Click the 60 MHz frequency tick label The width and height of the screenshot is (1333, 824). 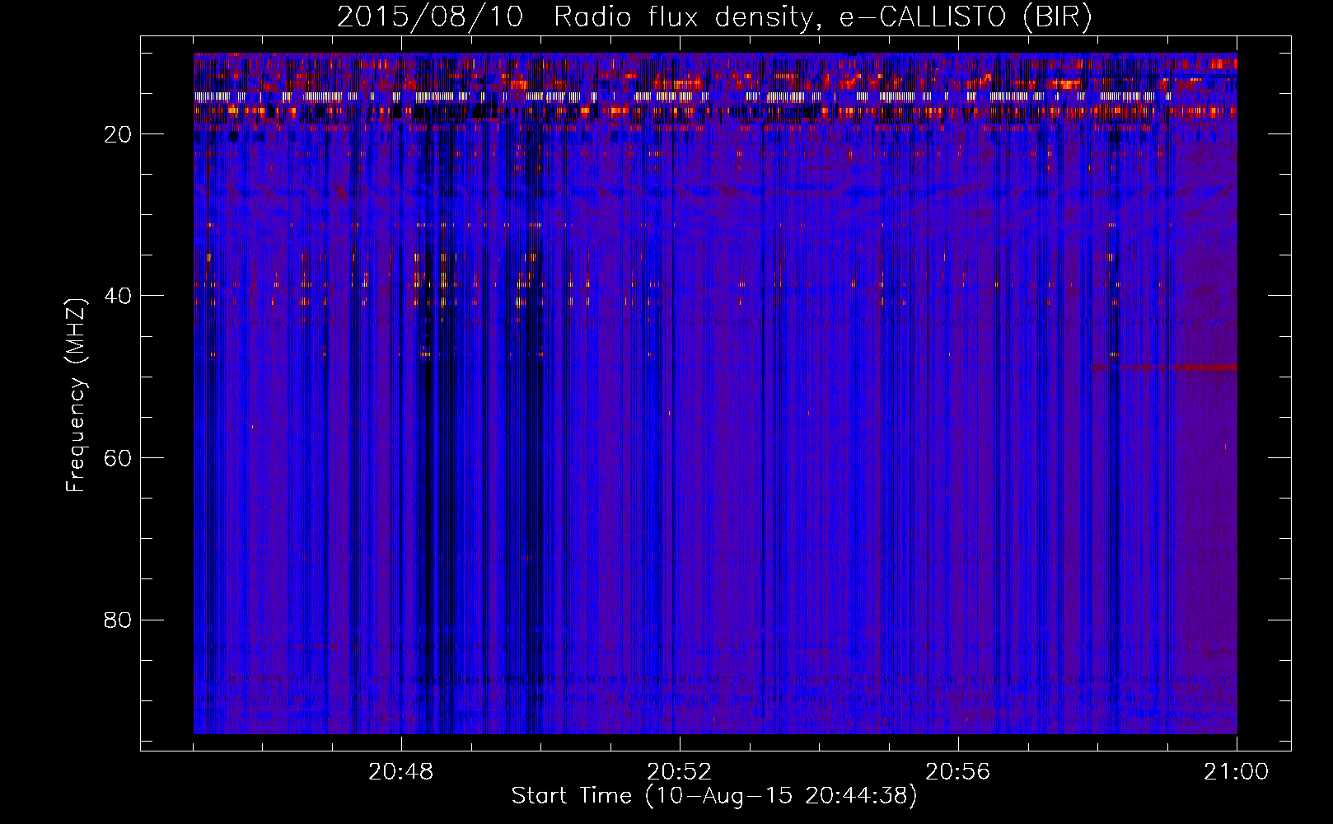click(119, 458)
